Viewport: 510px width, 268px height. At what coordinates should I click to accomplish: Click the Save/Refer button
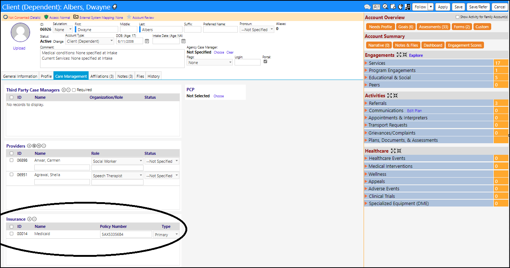tap(478, 7)
